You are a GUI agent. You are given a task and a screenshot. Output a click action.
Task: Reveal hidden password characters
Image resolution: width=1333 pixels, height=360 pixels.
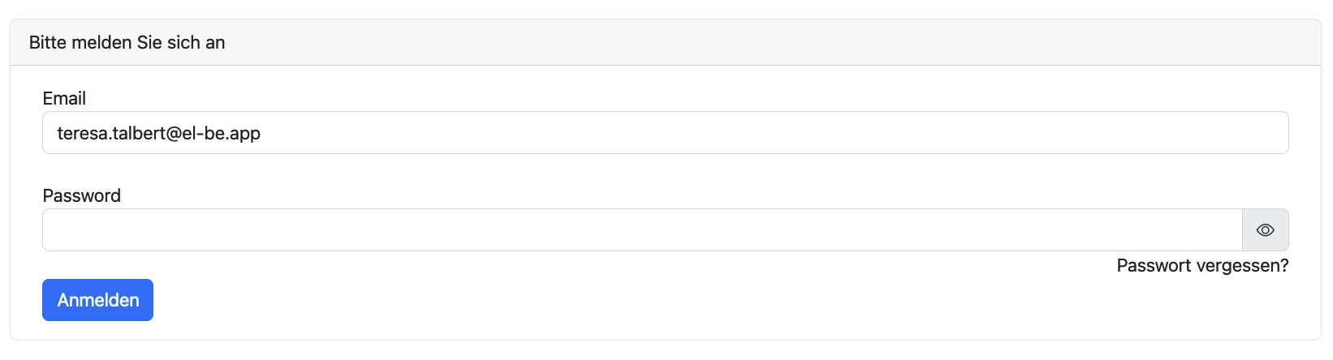tap(1265, 230)
